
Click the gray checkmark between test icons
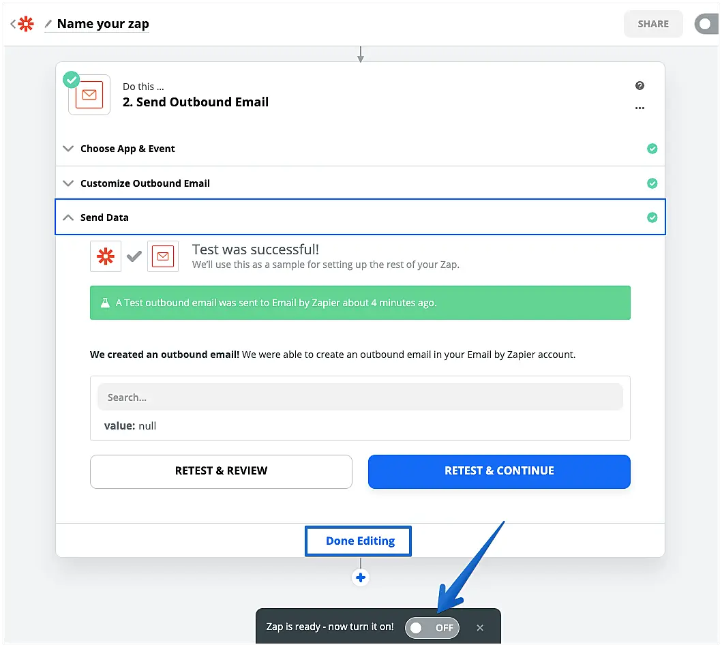pos(134,256)
